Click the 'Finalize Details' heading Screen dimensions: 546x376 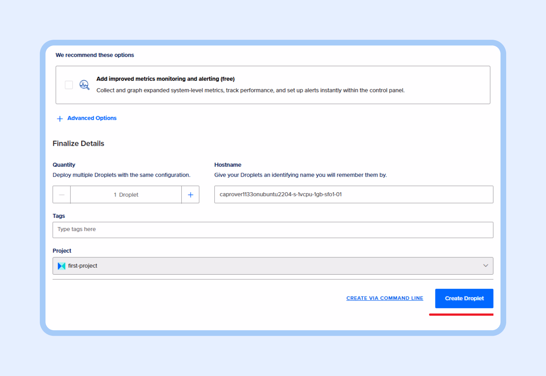(78, 144)
